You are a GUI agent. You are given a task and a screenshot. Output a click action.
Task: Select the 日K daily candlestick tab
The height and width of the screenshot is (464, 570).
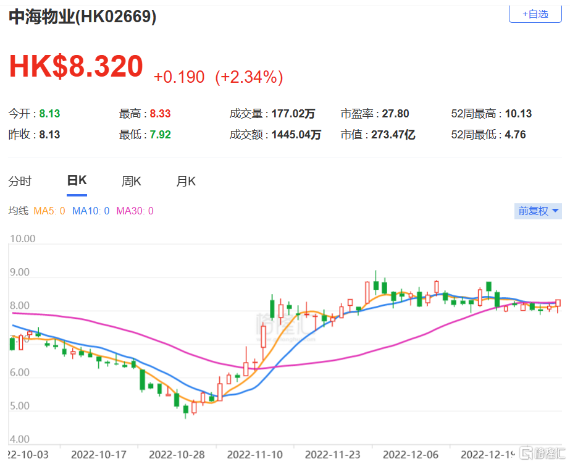tap(77, 180)
